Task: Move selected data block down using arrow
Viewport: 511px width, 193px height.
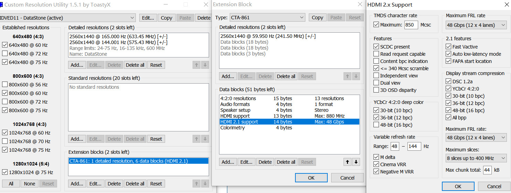Action: (356, 162)
